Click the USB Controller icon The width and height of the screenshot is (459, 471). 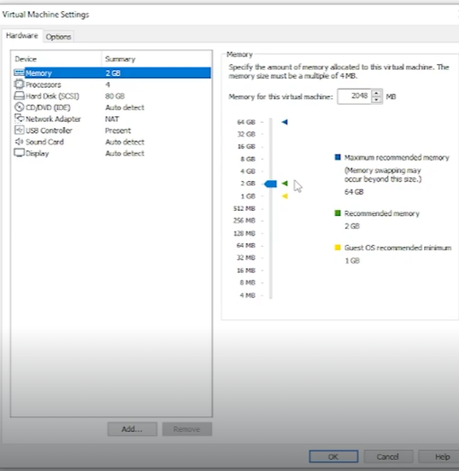click(x=19, y=130)
